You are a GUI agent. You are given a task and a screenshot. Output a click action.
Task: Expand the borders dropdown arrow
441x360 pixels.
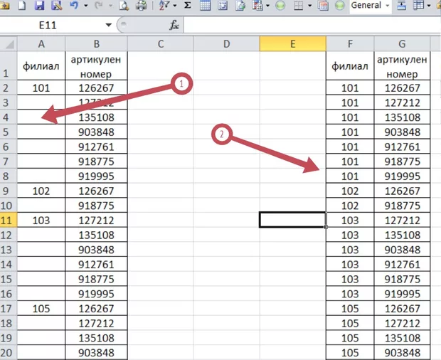click(310, 6)
